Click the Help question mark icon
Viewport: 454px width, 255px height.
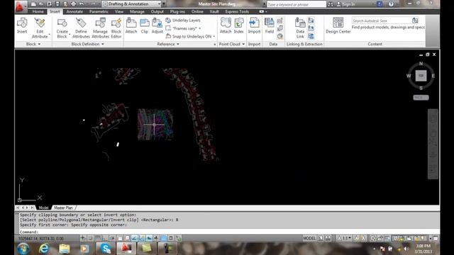click(x=391, y=4)
